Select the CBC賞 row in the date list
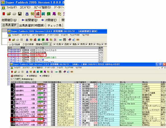166x128 pixels. [x=55, y=60]
